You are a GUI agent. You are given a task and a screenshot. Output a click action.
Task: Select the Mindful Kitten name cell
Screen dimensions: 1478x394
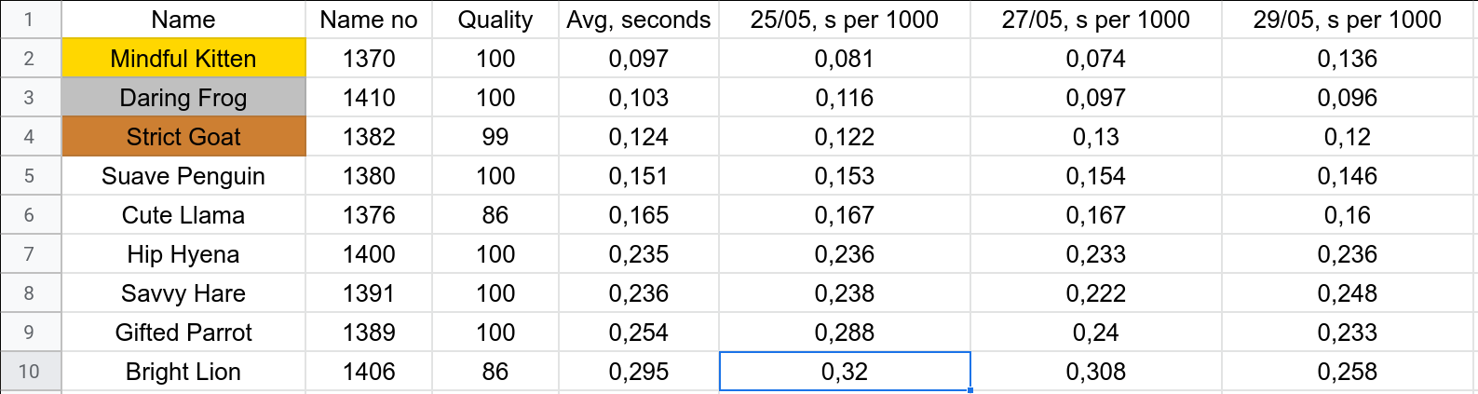183,59
